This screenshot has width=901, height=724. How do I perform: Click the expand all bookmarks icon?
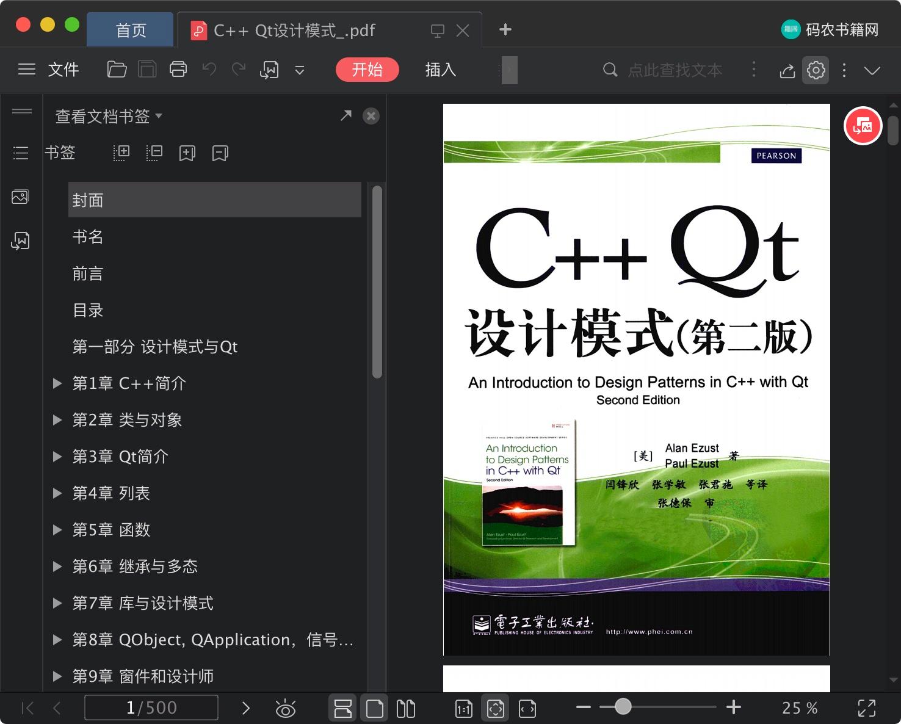(121, 153)
